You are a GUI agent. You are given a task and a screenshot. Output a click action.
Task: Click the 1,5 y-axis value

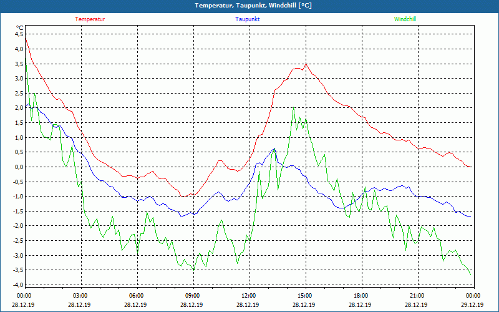(19, 122)
